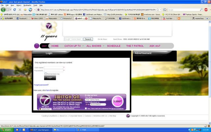Open the Advertise with Us footer link
Viewport: 211px width, 132px height.
coord(100,116)
